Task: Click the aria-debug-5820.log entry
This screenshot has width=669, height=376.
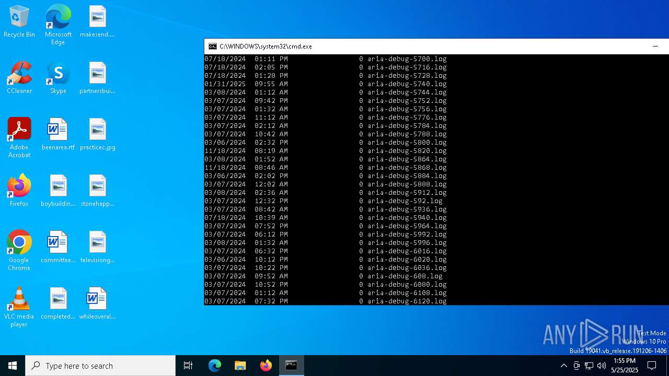Action: click(407, 151)
